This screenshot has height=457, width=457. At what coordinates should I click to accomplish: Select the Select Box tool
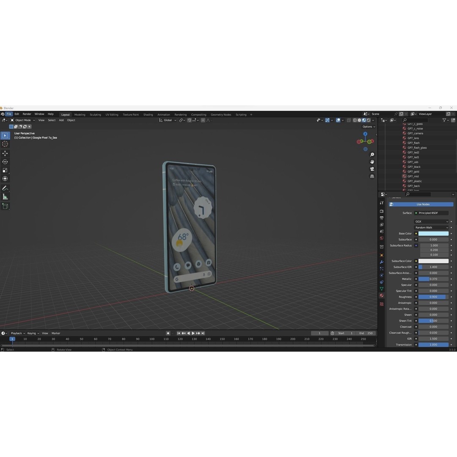click(x=5, y=135)
